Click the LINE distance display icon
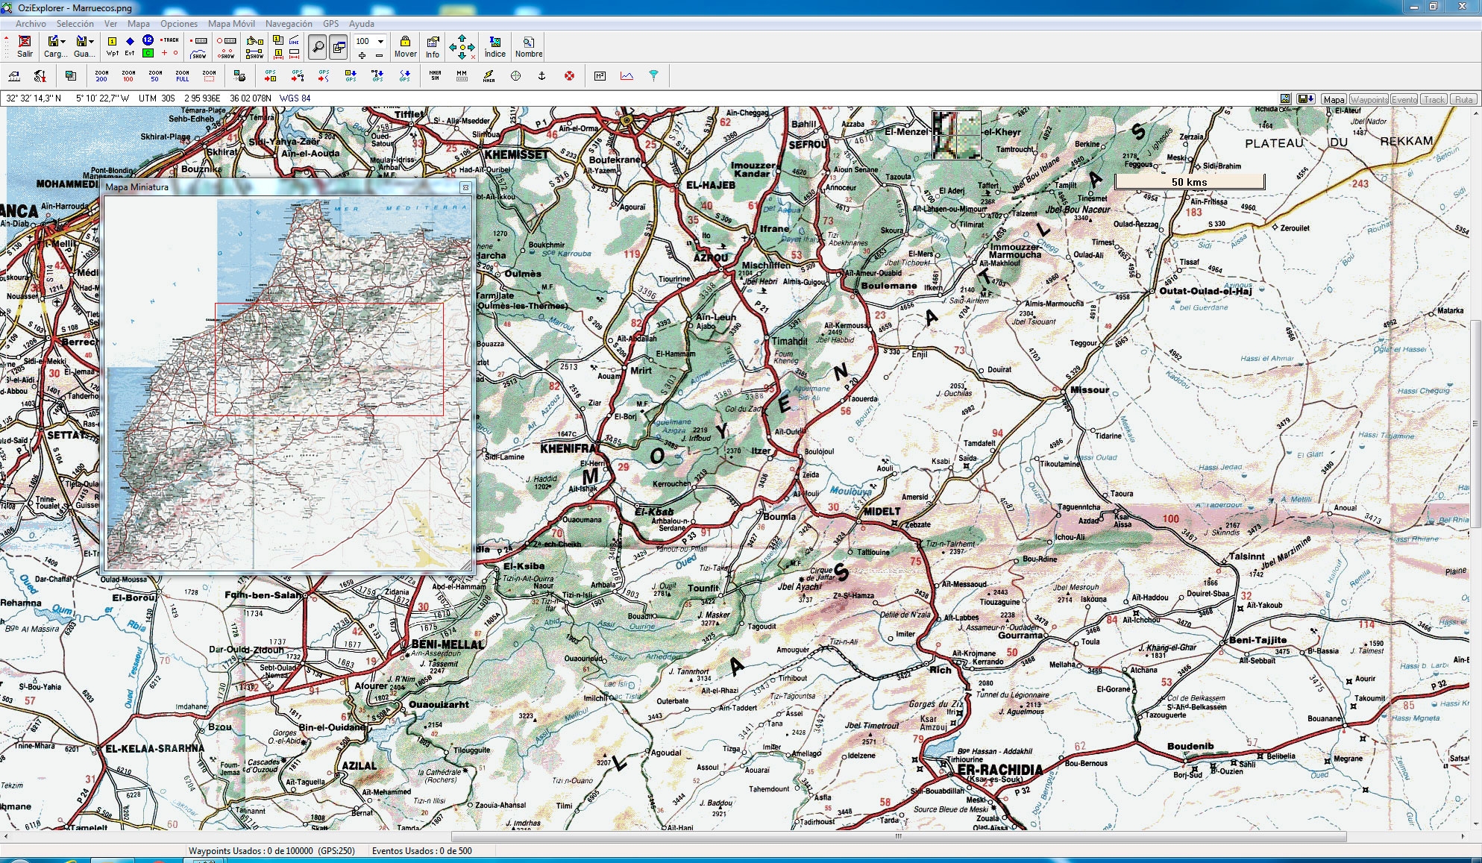Viewport: 1482px width, 863px height. pyautogui.click(x=294, y=40)
